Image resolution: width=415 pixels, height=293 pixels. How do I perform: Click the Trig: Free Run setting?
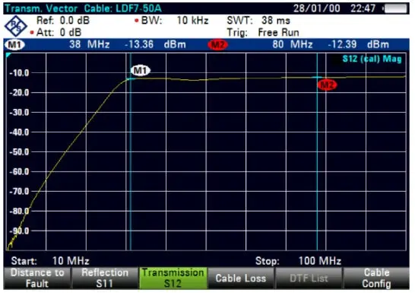point(263,33)
